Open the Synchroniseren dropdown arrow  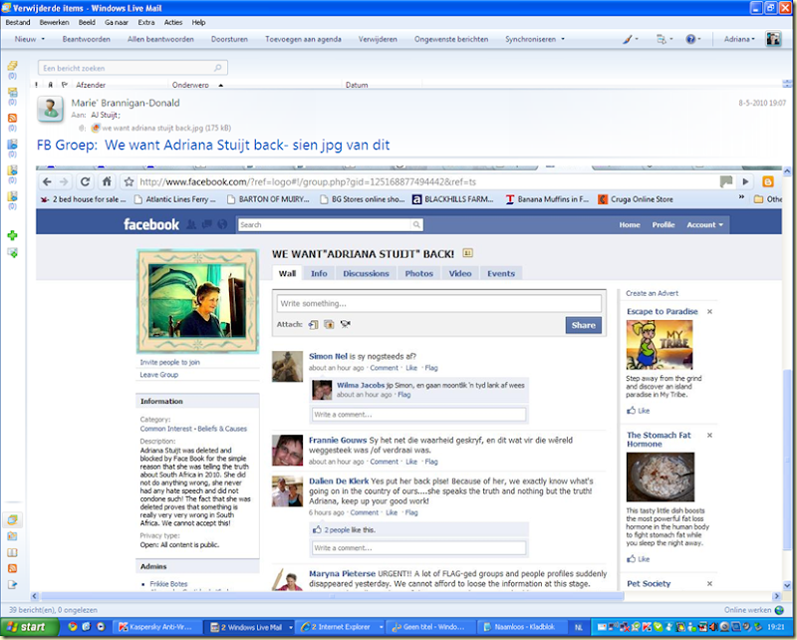563,39
